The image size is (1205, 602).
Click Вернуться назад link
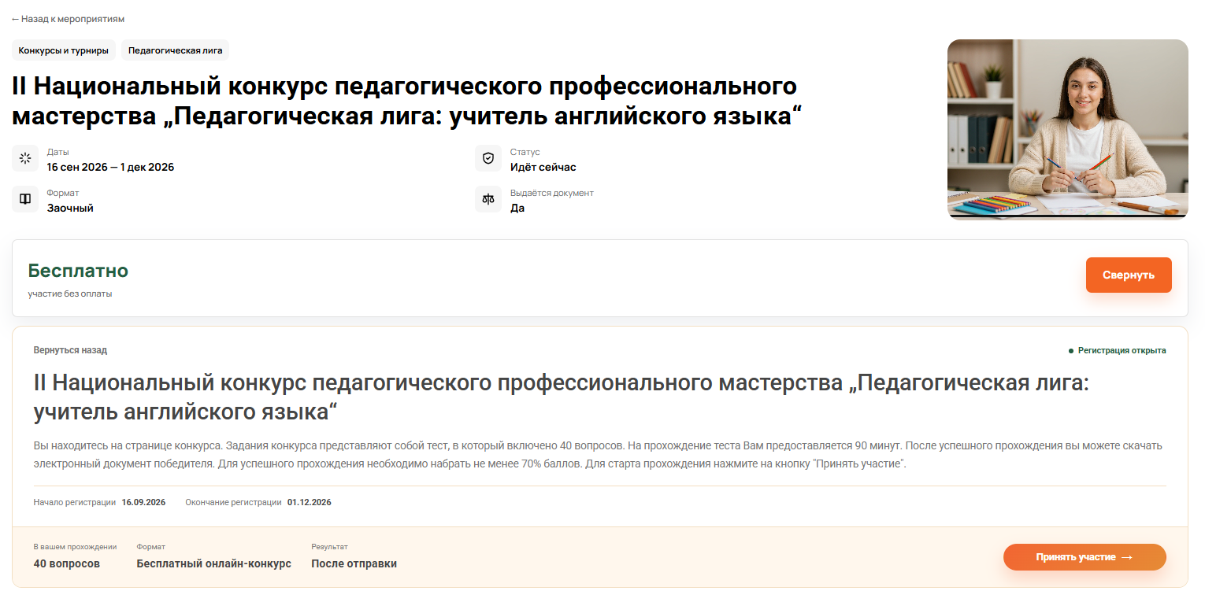[70, 350]
